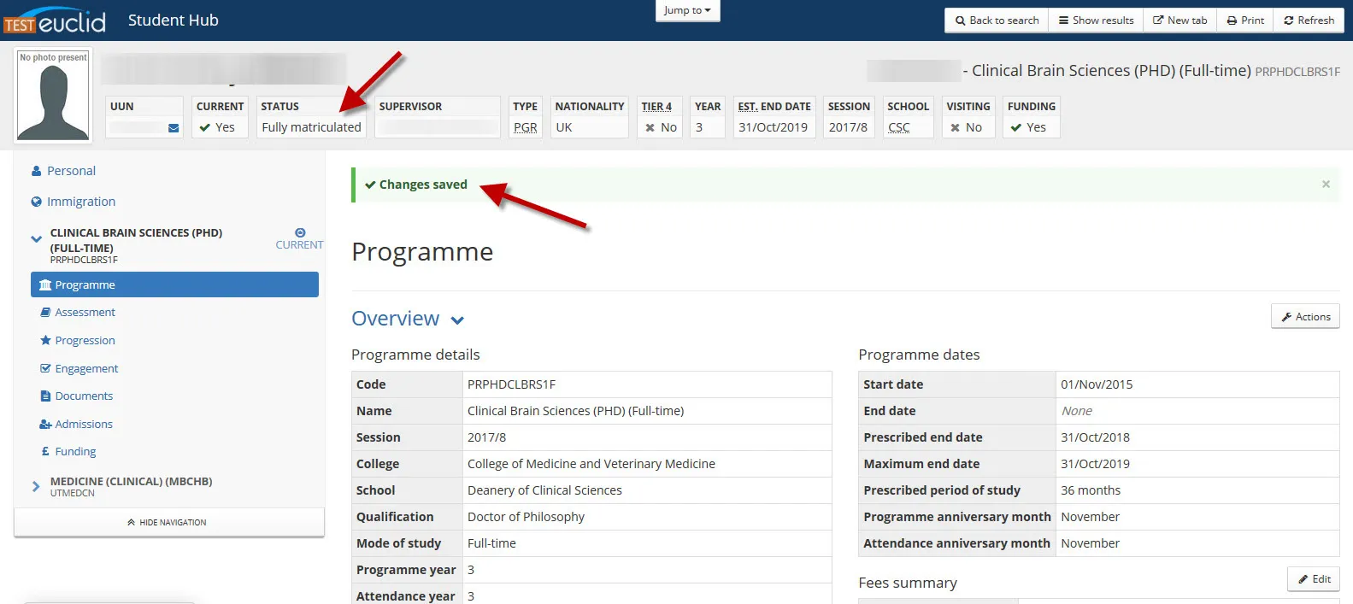This screenshot has height=604, width=1353.
Task: Click the Funding pound sign icon
Action: 45,451
